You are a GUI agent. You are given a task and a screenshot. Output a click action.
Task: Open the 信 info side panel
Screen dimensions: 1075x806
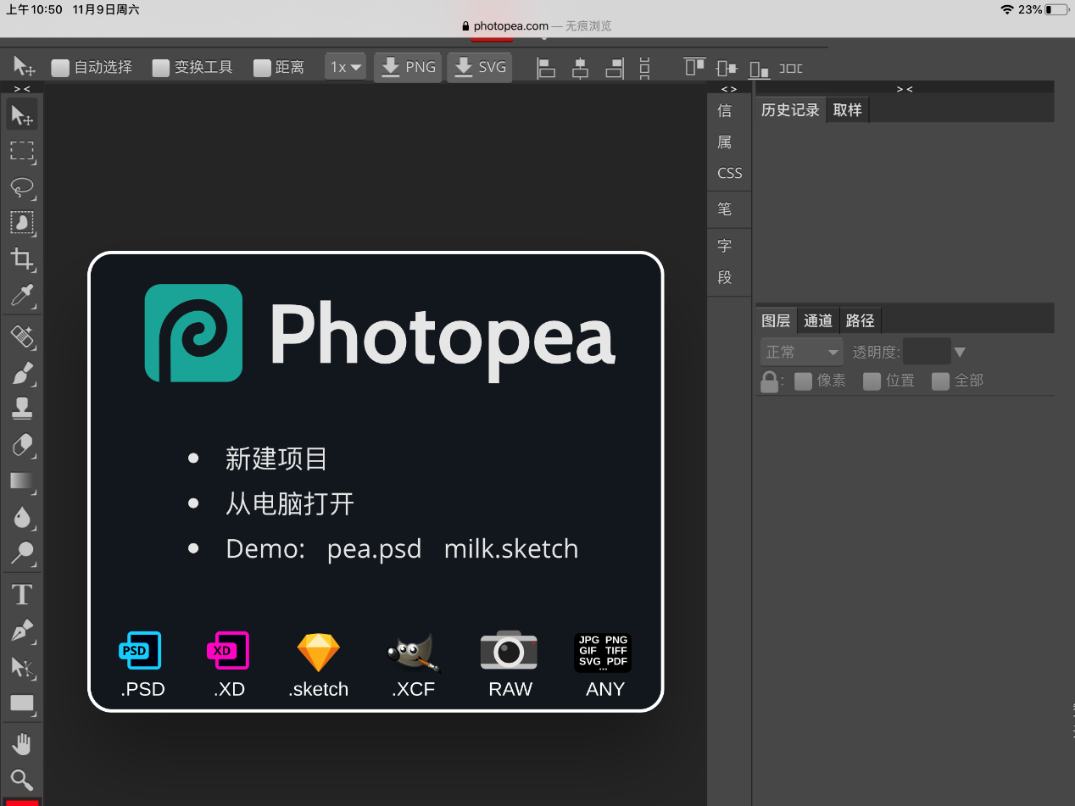coord(725,110)
